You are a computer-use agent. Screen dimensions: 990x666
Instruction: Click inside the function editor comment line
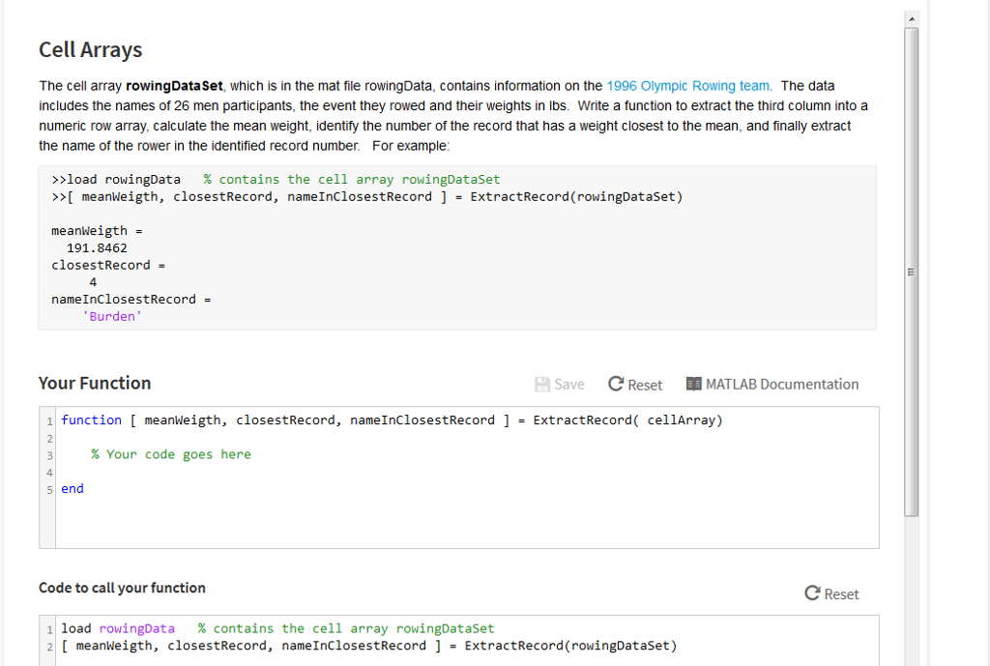click(171, 454)
